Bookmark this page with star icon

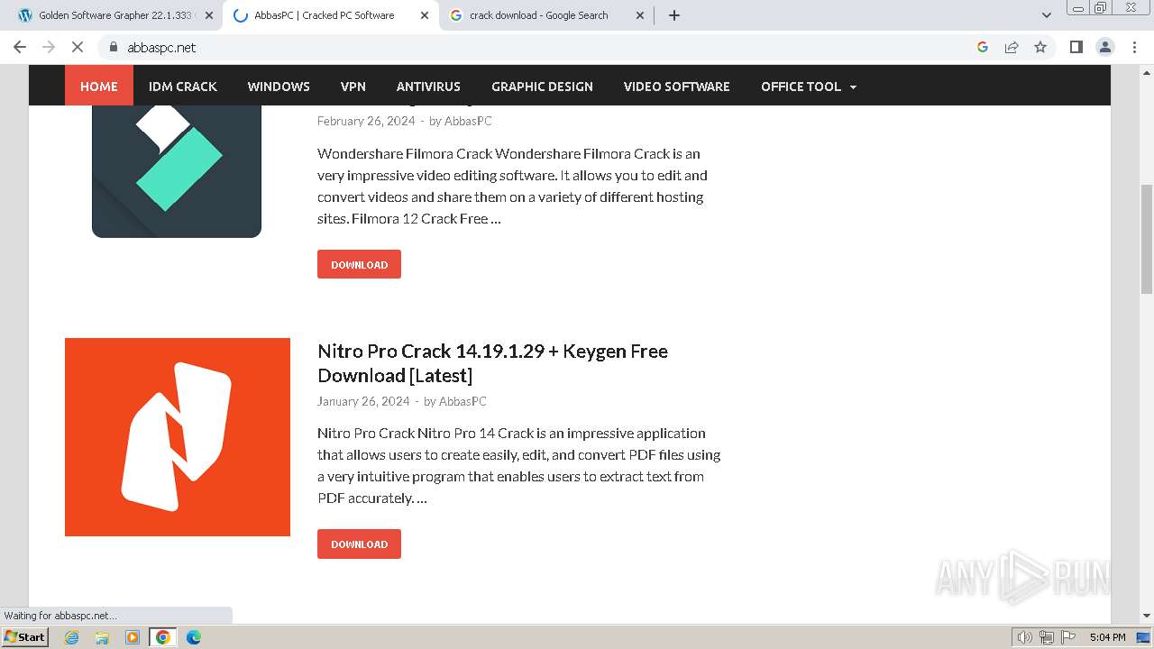tap(1040, 47)
